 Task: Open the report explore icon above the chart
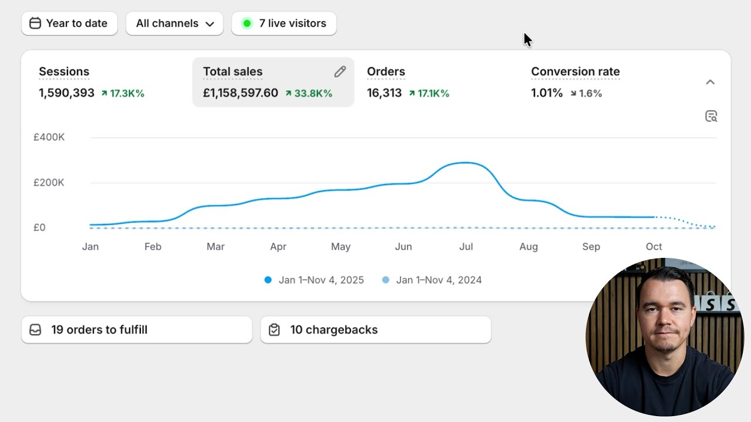[711, 116]
